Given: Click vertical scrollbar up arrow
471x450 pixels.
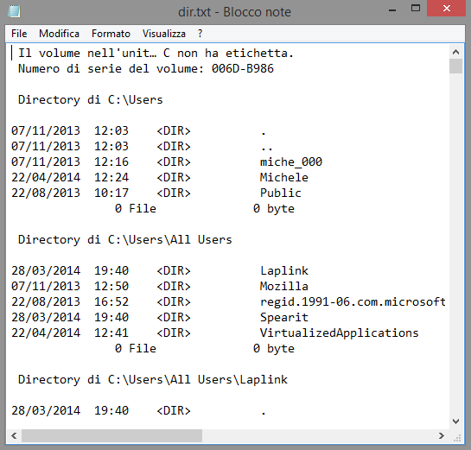Looking at the screenshot, I should pyautogui.click(x=455, y=52).
